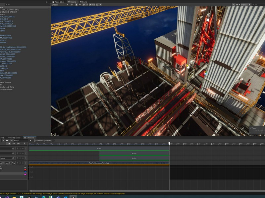Click the Timeline playhead marker
This screenshot has height=198, width=265.
(x=169, y=143)
